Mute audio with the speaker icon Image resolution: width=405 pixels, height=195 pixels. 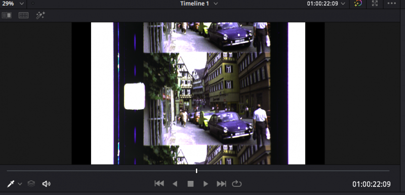pos(46,184)
